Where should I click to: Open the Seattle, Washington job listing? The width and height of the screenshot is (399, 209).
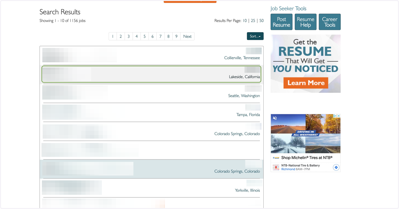(151, 93)
